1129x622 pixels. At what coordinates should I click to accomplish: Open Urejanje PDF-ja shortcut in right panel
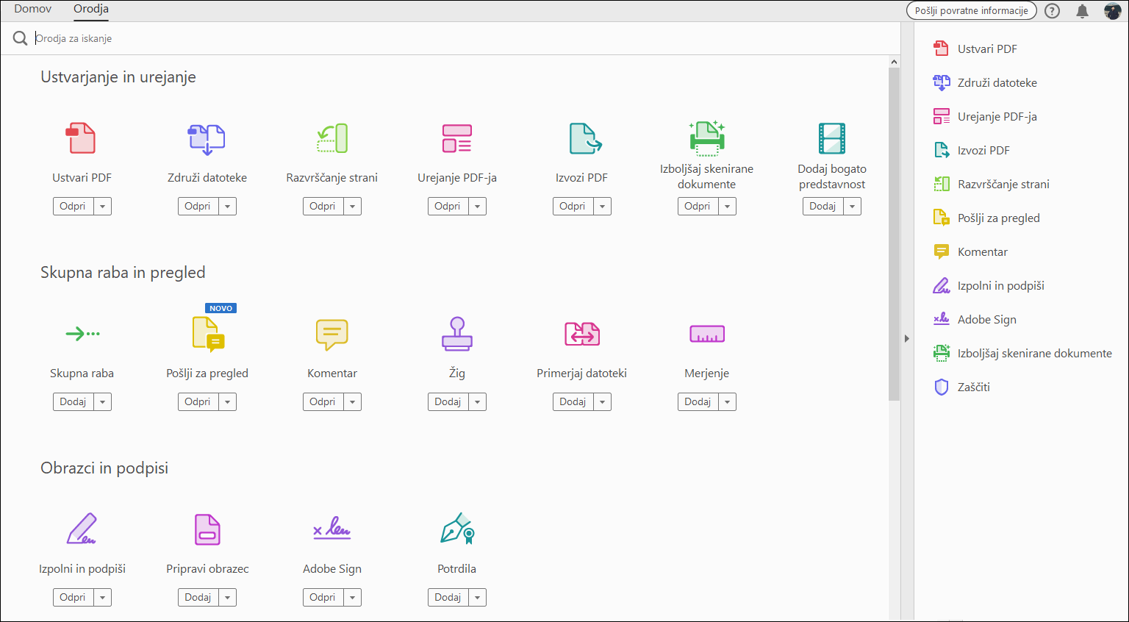click(x=985, y=116)
